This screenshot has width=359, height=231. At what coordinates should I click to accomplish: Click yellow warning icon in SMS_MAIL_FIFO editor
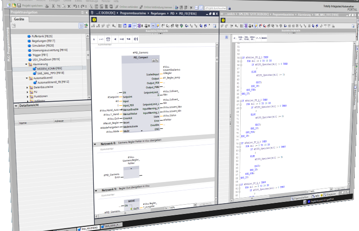click(223, 20)
